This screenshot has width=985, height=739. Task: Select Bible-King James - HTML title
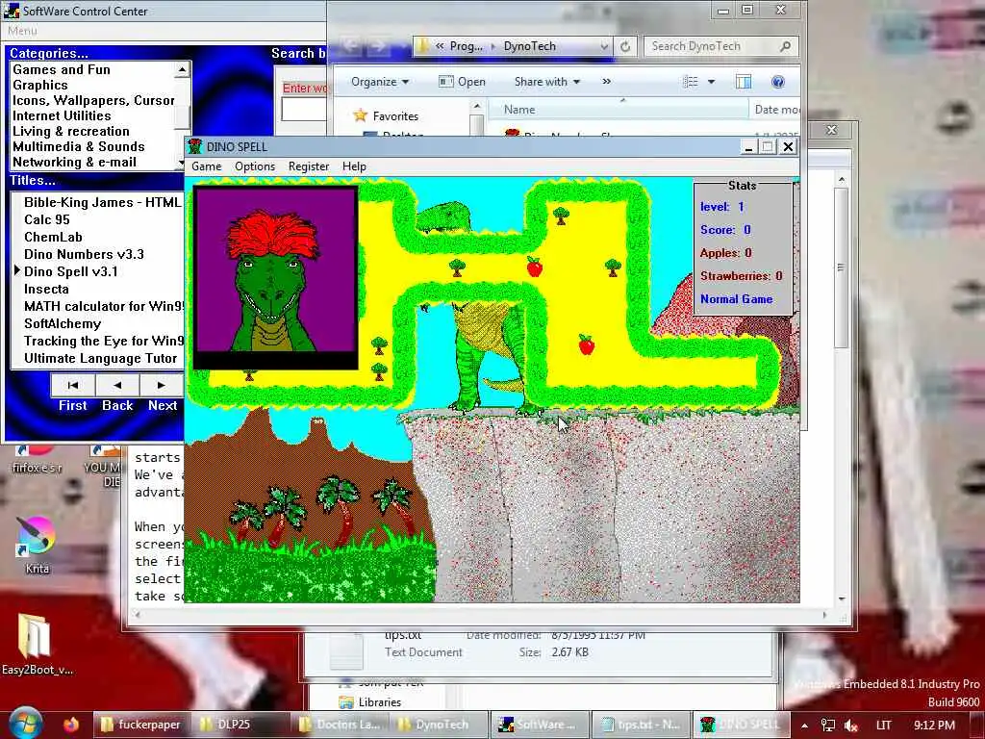pyautogui.click(x=102, y=202)
